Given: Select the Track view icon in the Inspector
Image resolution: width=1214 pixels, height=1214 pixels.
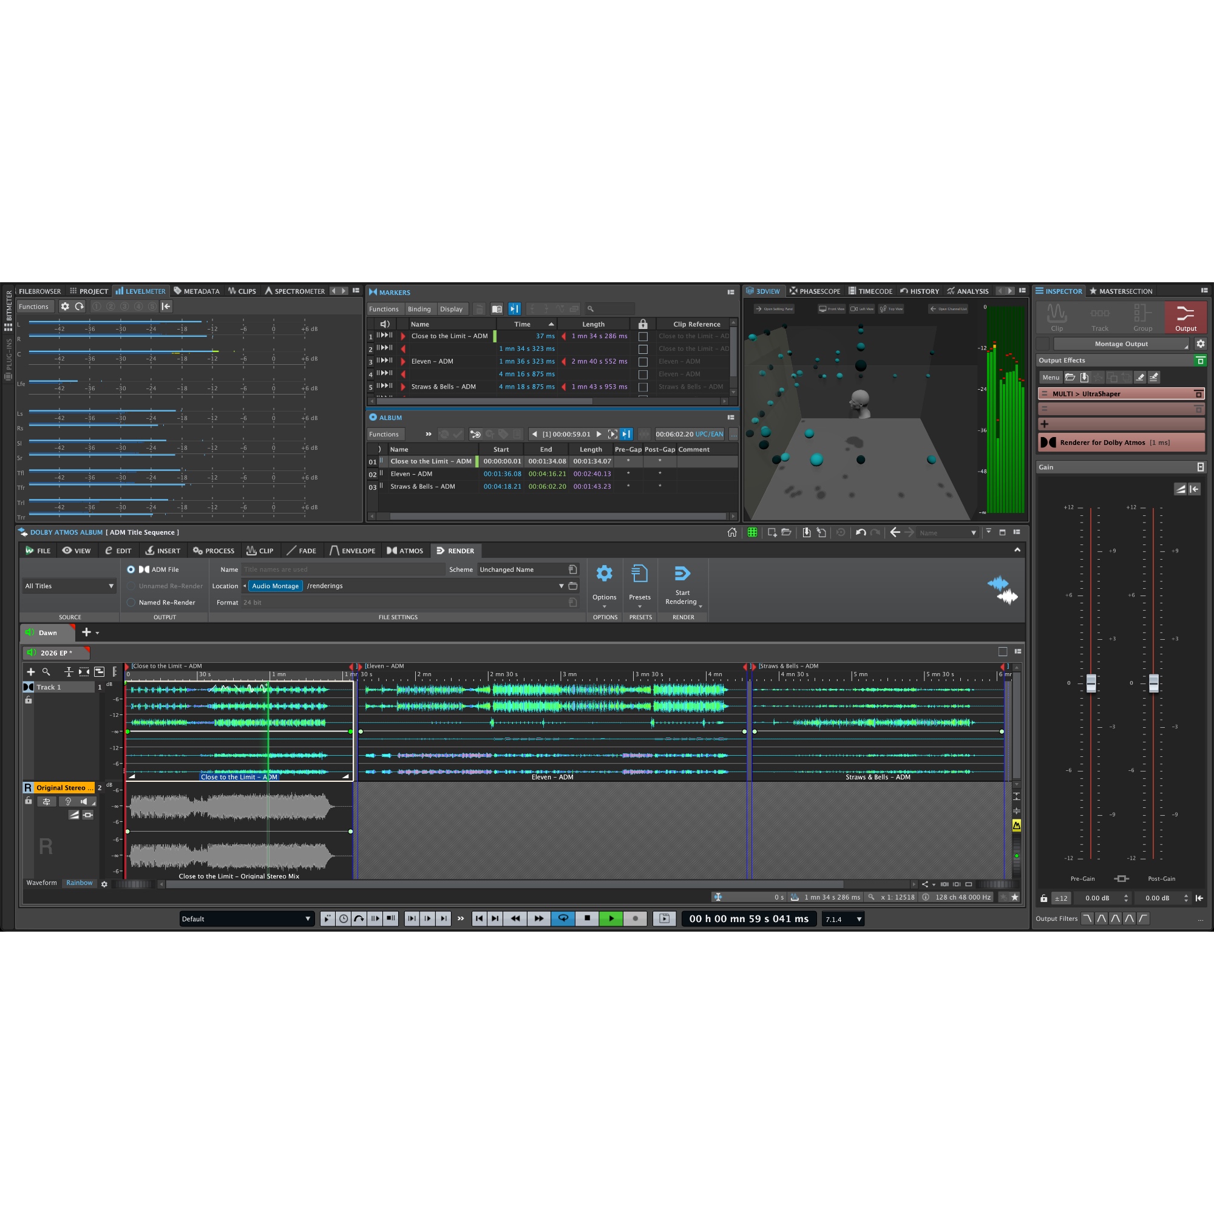Looking at the screenshot, I should point(1100,314).
